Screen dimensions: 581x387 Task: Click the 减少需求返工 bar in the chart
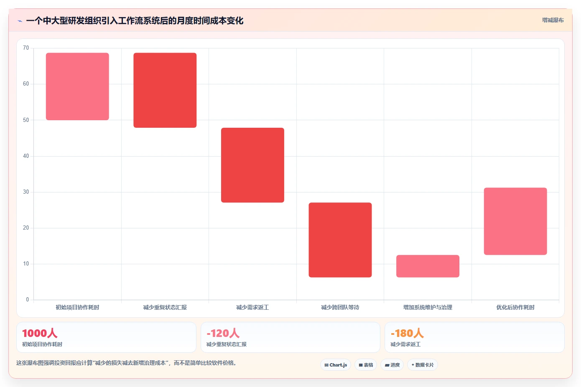point(252,165)
